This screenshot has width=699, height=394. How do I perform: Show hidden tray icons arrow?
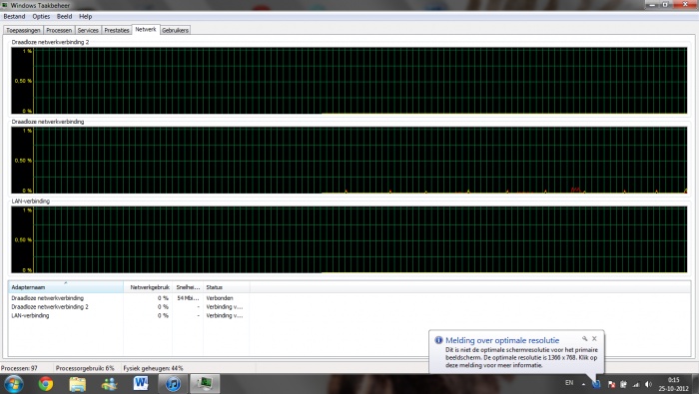pos(583,384)
